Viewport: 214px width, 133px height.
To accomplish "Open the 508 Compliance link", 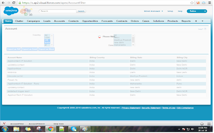I will 185,108.
